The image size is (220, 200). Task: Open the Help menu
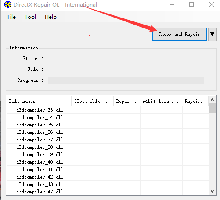click(50, 17)
